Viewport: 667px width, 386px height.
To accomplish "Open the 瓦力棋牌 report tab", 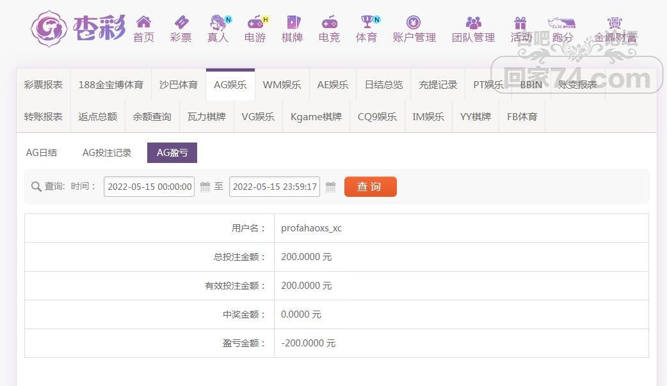I will (206, 116).
